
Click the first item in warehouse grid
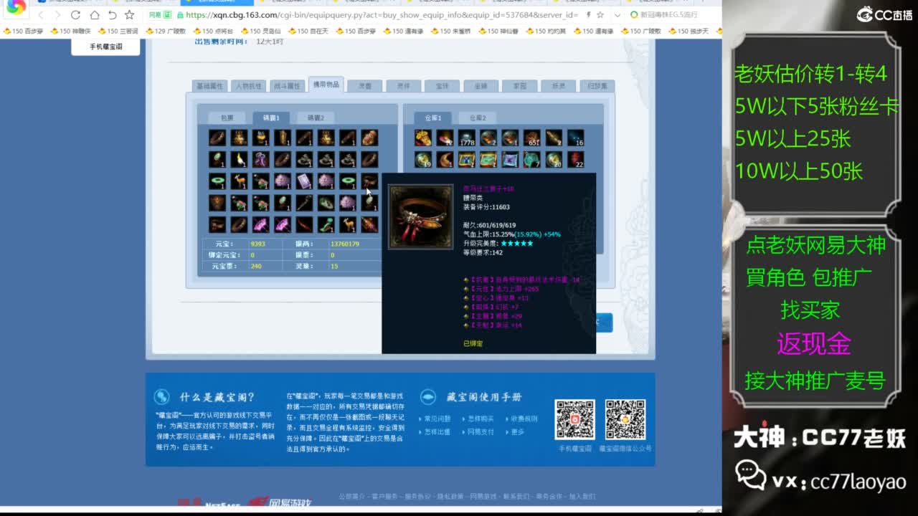coord(423,138)
